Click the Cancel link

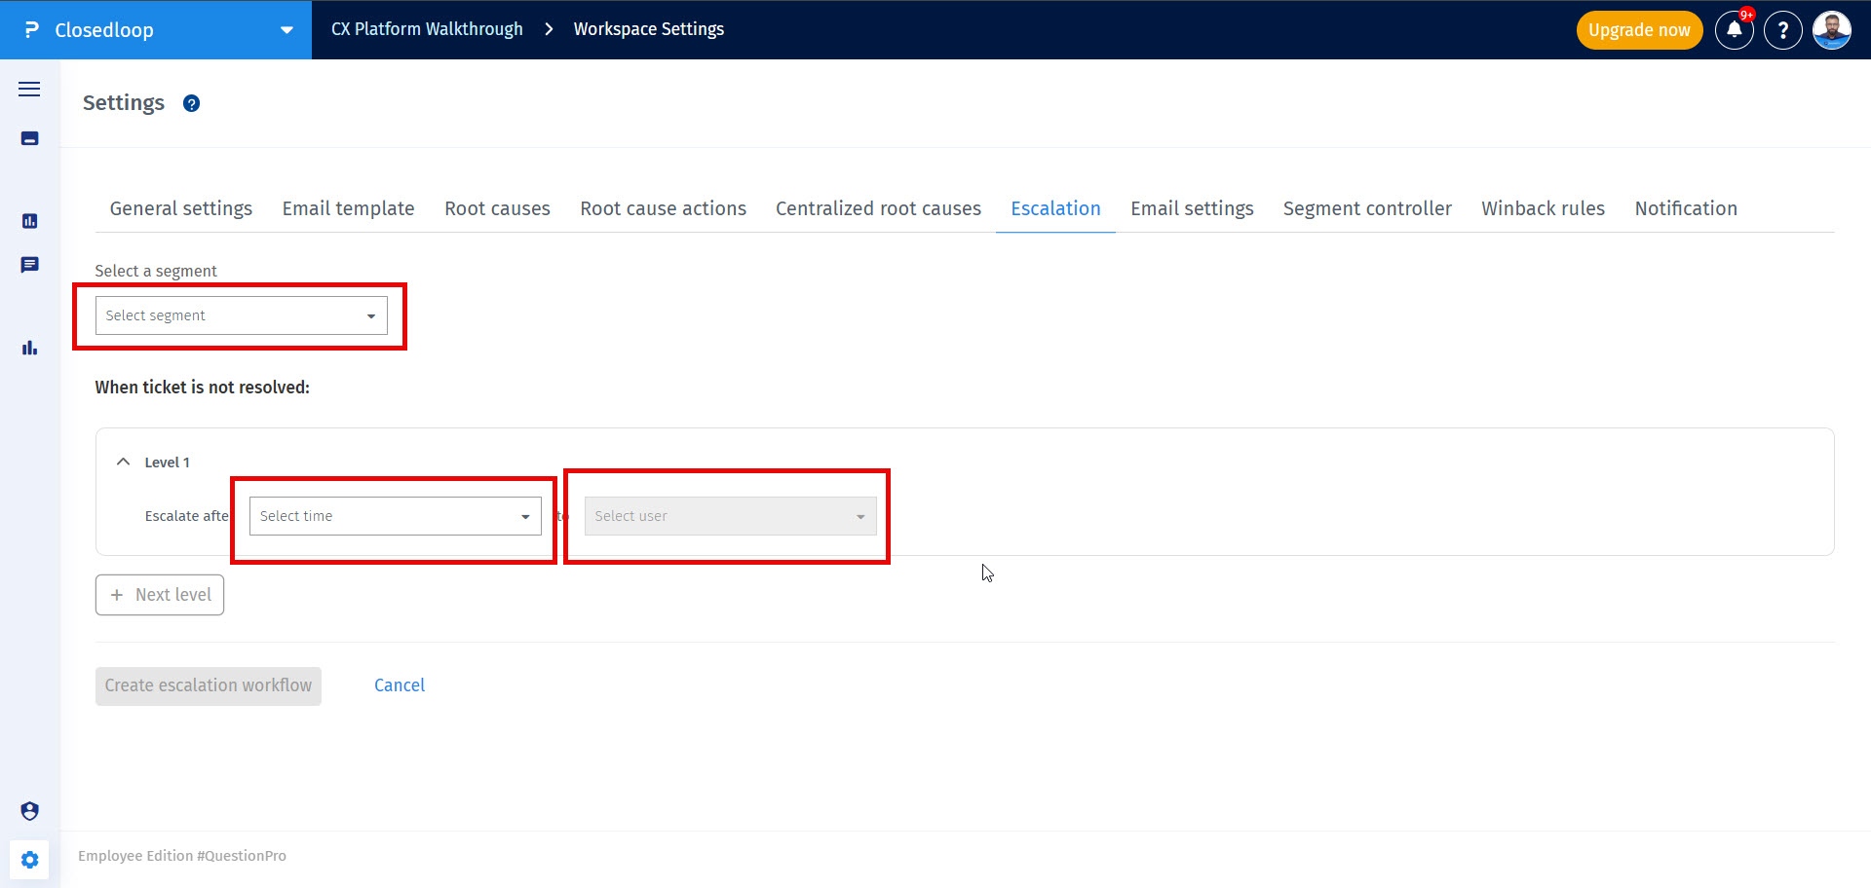pos(400,685)
